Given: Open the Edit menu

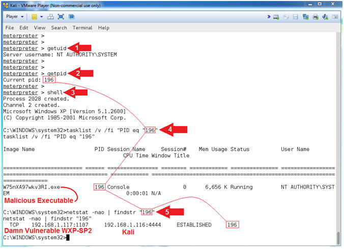Looking at the screenshot, I should click(24, 28).
